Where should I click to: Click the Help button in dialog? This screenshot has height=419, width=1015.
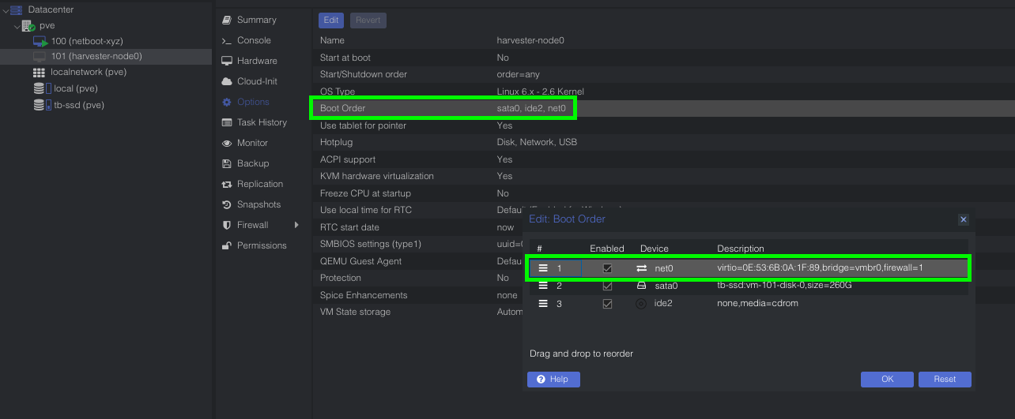(553, 380)
